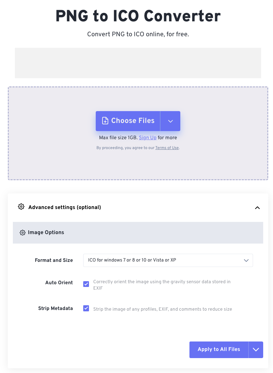This screenshot has width=273, height=373.
Task: Click the Choose Files button label
Action: pyautogui.click(x=133, y=121)
